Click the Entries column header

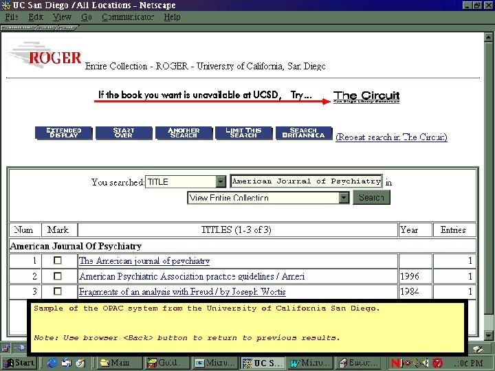point(454,229)
